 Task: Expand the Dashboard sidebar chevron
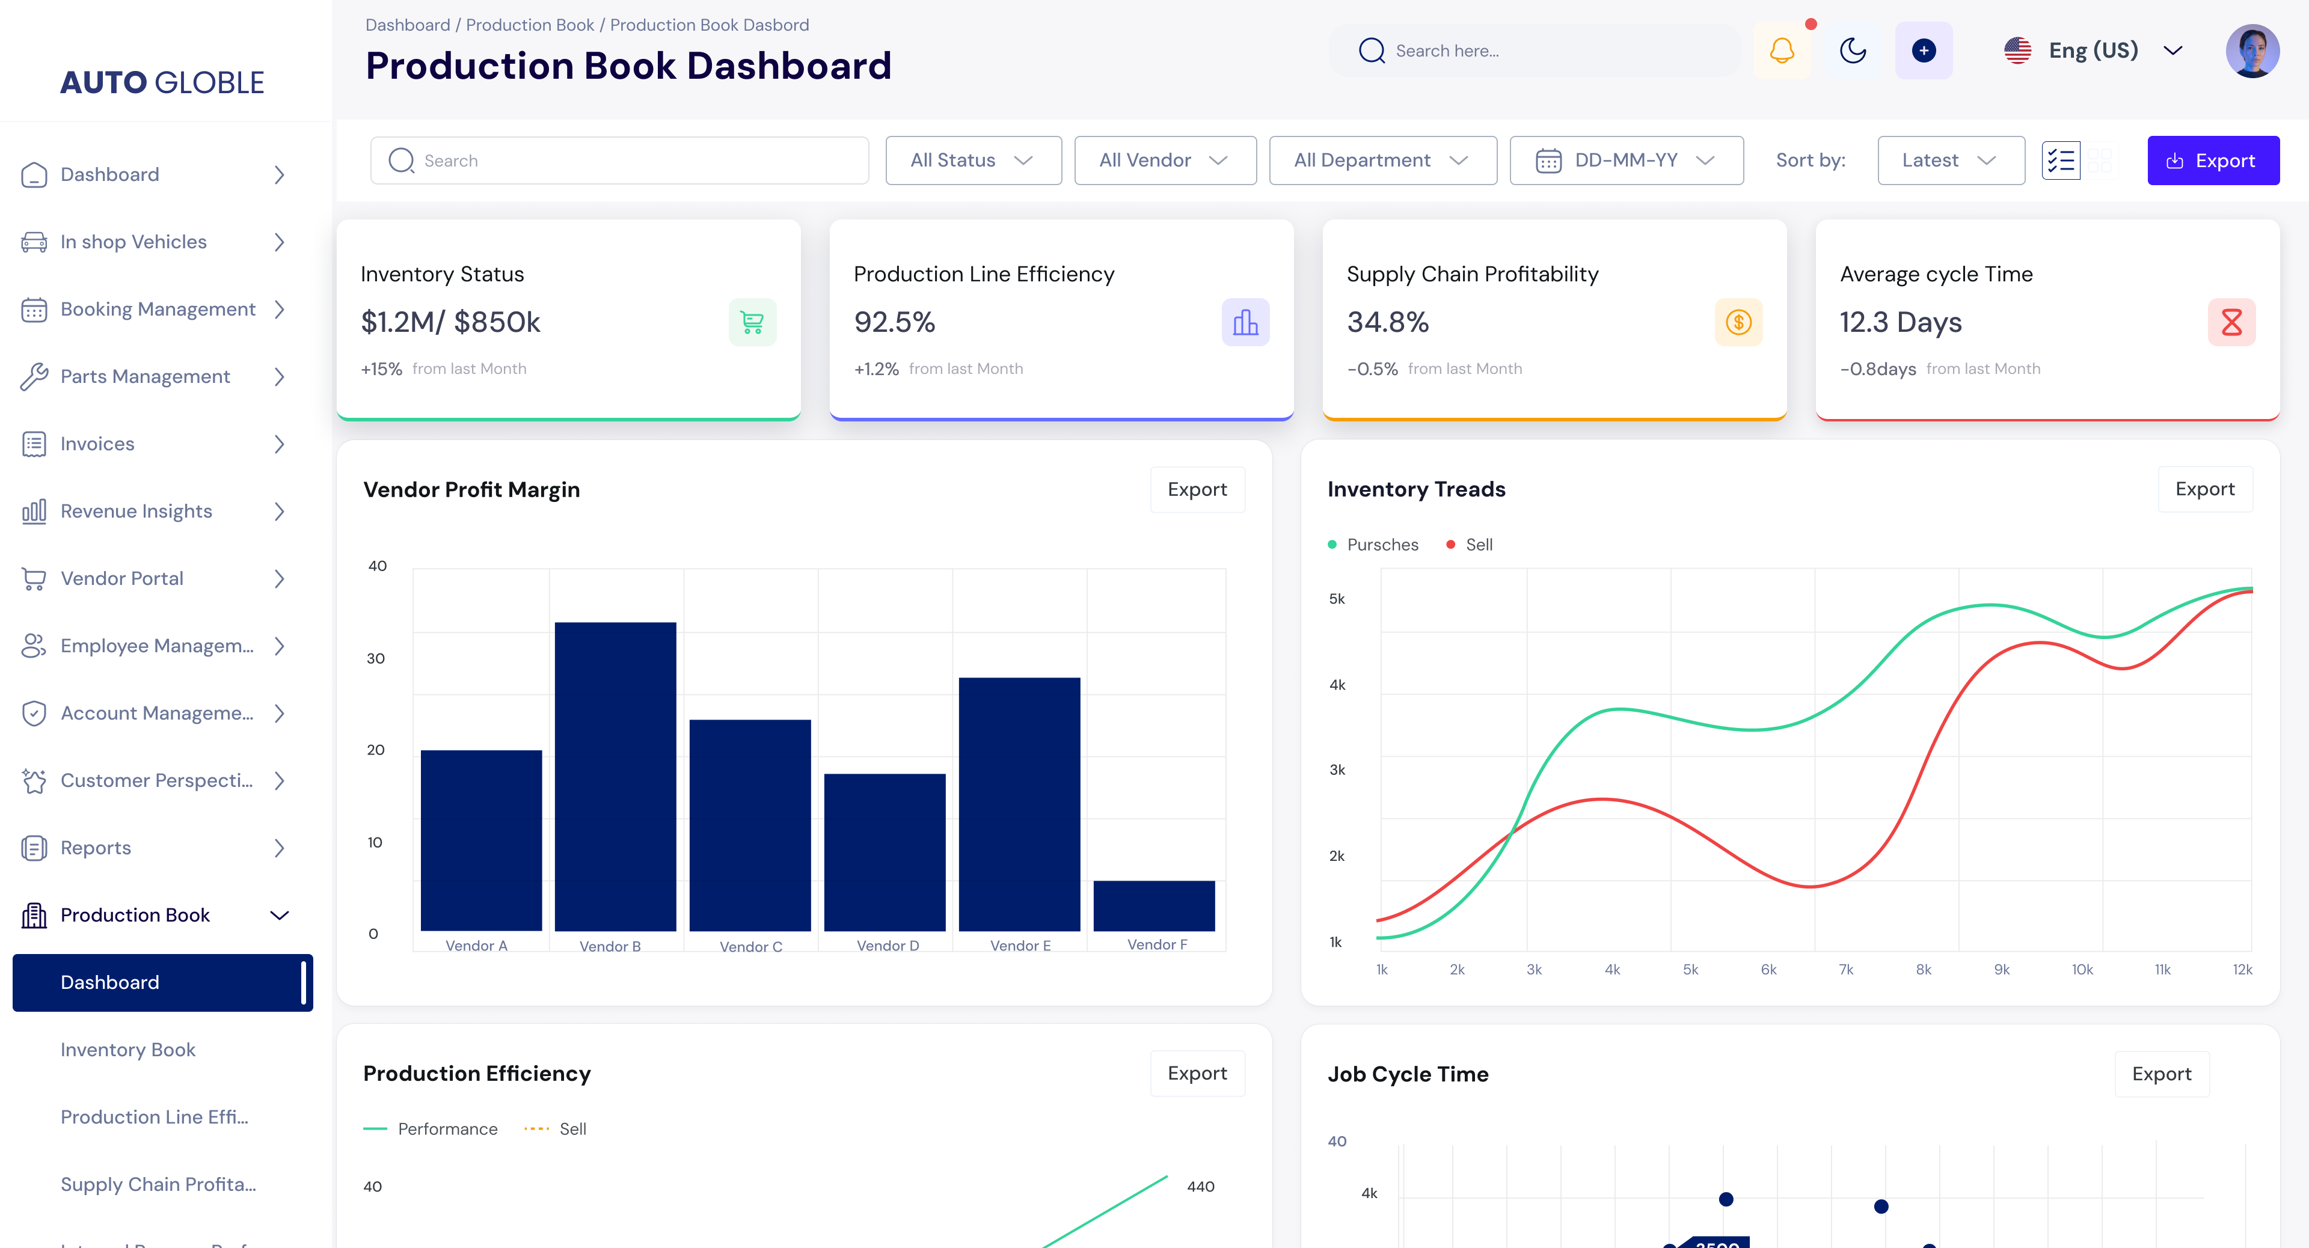click(280, 175)
